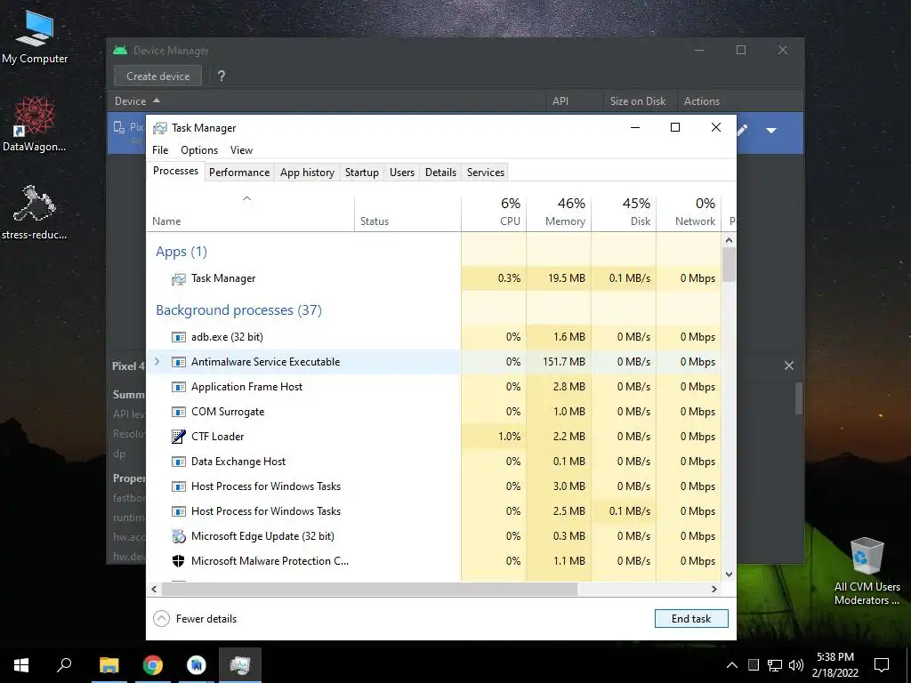The height and width of the screenshot is (683, 911).
Task: Launch Google Chrome from the taskbar
Action: [x=153, y=665]
